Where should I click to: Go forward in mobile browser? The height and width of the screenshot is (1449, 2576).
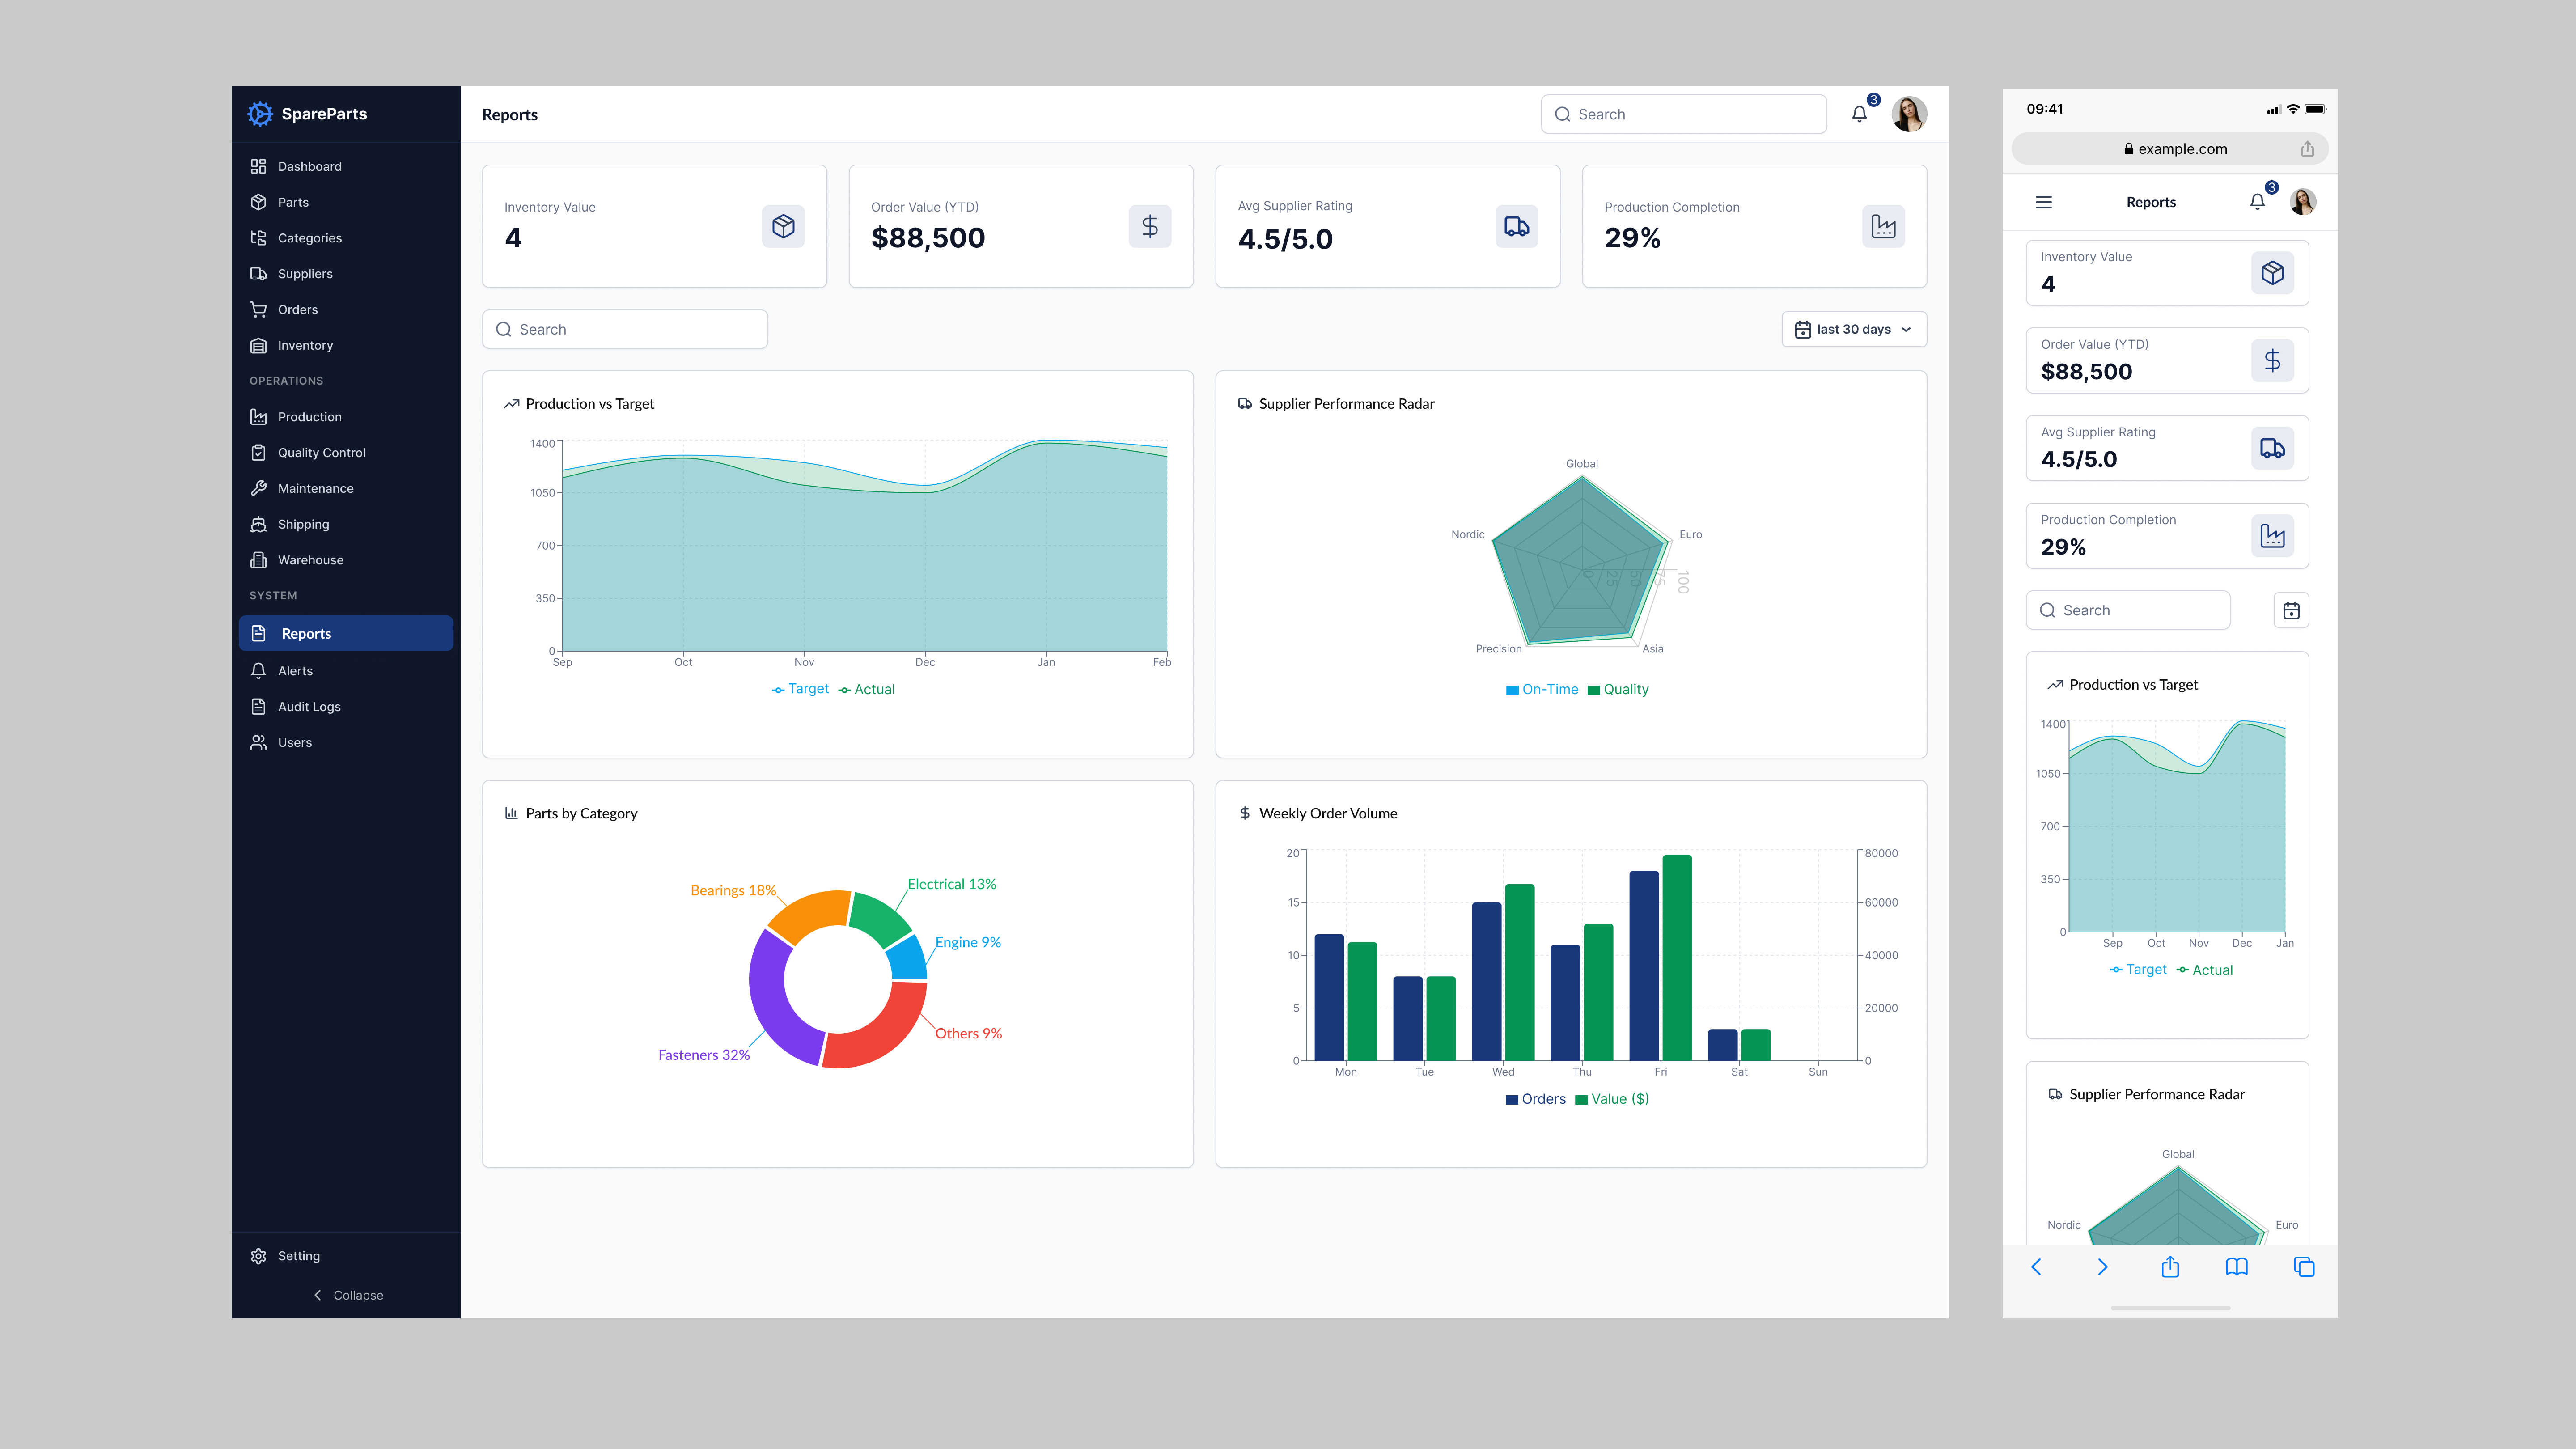coord(2102,1267)
